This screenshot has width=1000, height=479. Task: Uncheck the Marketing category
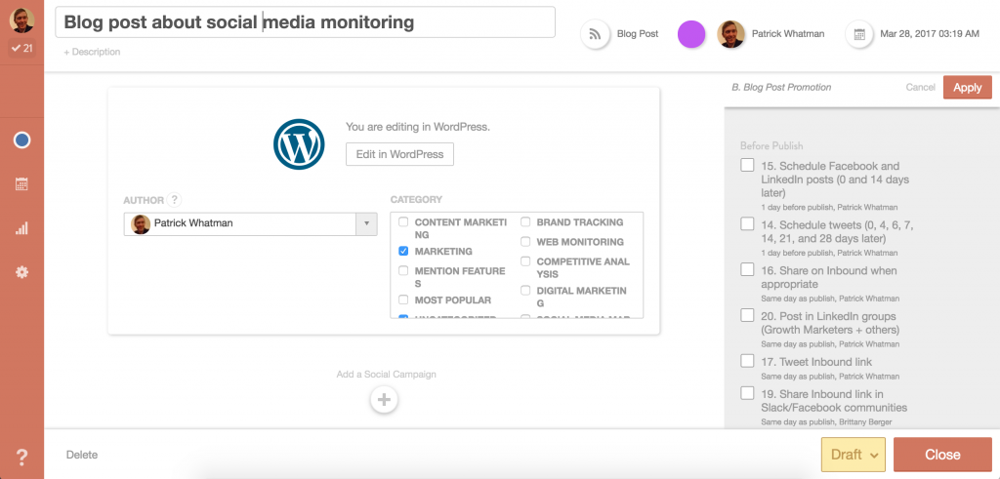(x=403, y=251)
